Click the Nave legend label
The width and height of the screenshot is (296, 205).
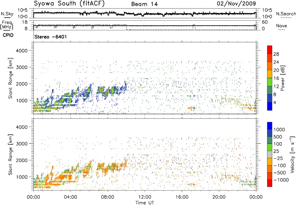pos(282,26)
